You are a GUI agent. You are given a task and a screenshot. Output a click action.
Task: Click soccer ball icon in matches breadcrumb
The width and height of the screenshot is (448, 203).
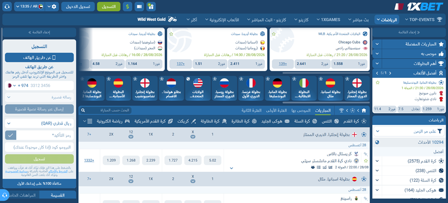(352, 110)
